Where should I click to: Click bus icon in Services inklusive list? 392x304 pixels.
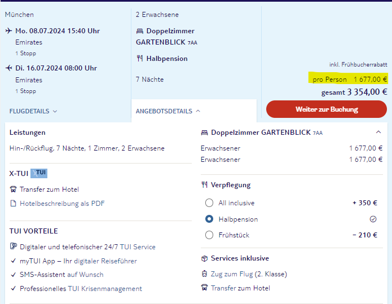205,288
